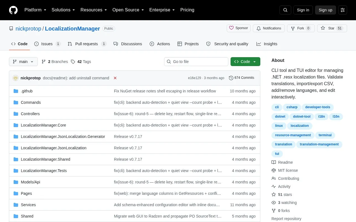Click the Services folder icon
Viewport: 356px width, 222px height.
pyautogui.click(x=16, y=205)
